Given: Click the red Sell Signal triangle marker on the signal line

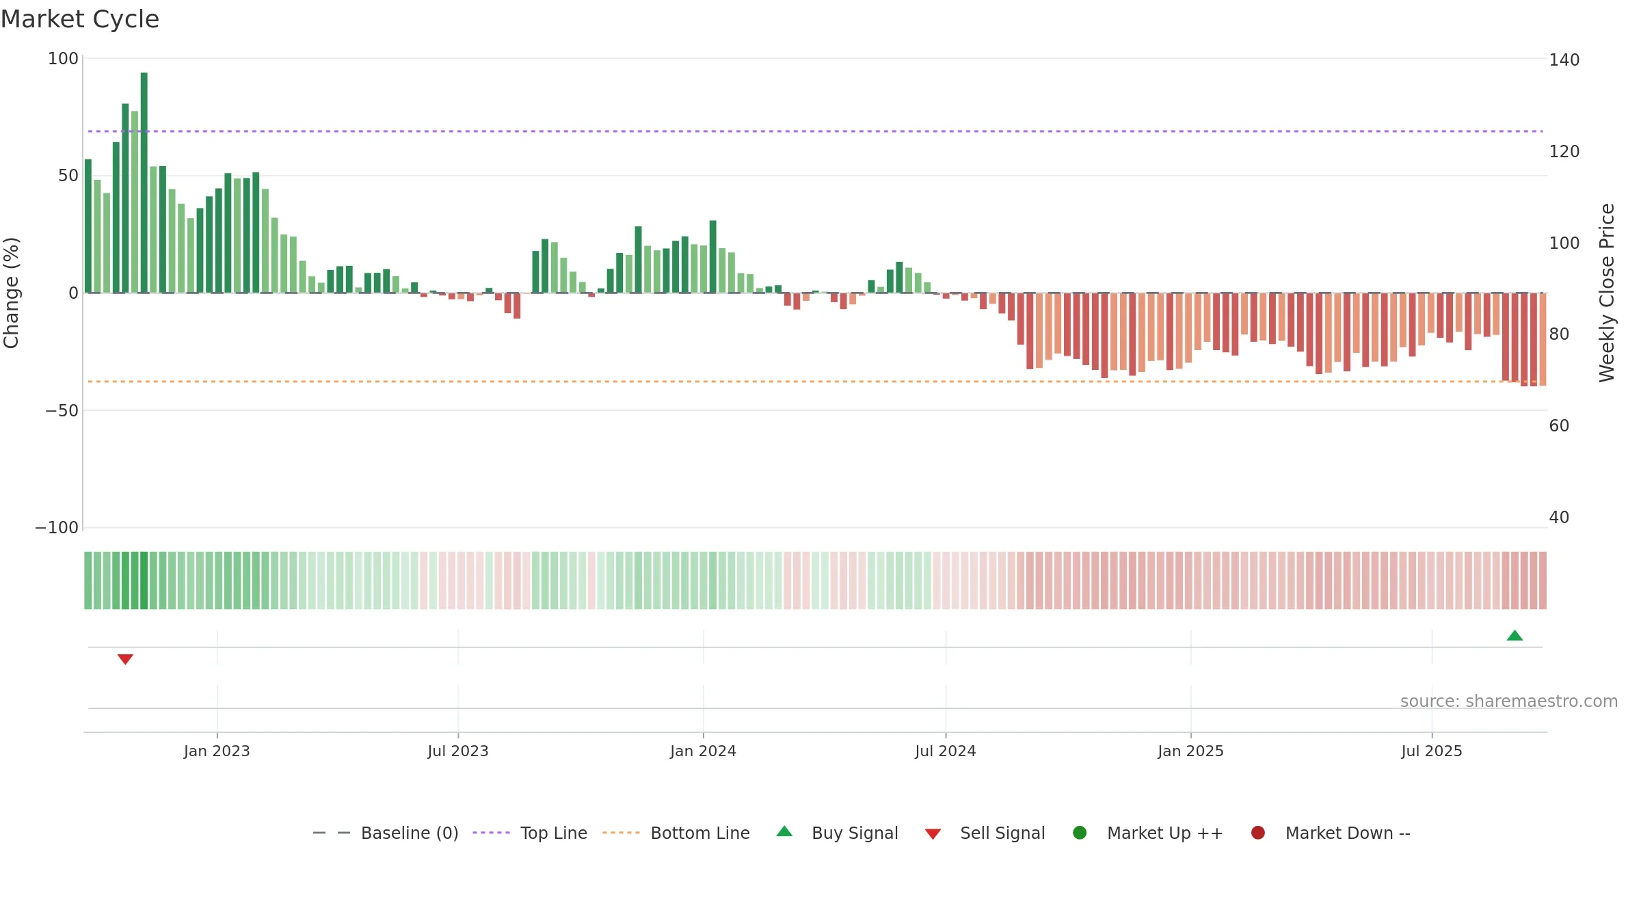Looking at the screenshot, I should (x=125, y=659).
